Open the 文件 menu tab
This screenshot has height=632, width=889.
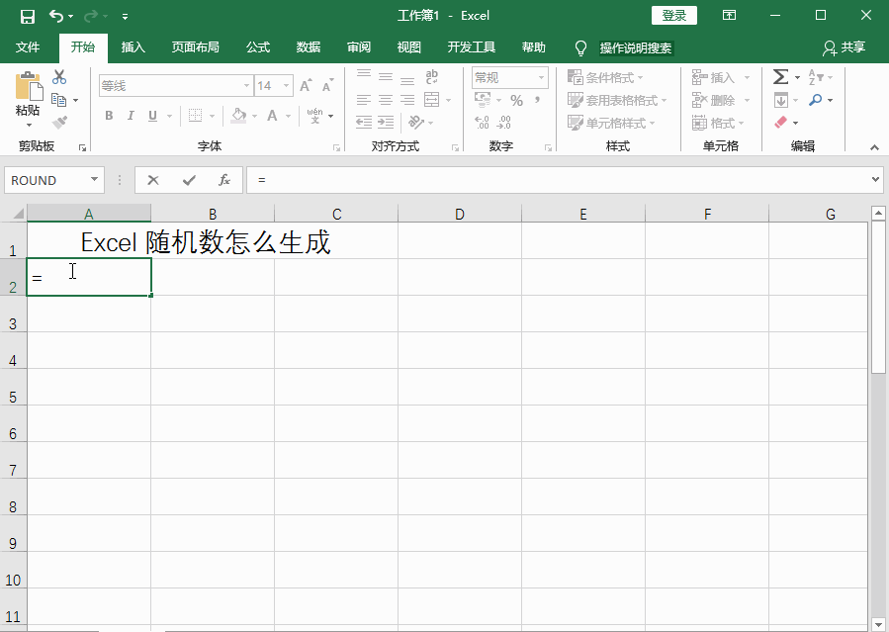[28, 47]
